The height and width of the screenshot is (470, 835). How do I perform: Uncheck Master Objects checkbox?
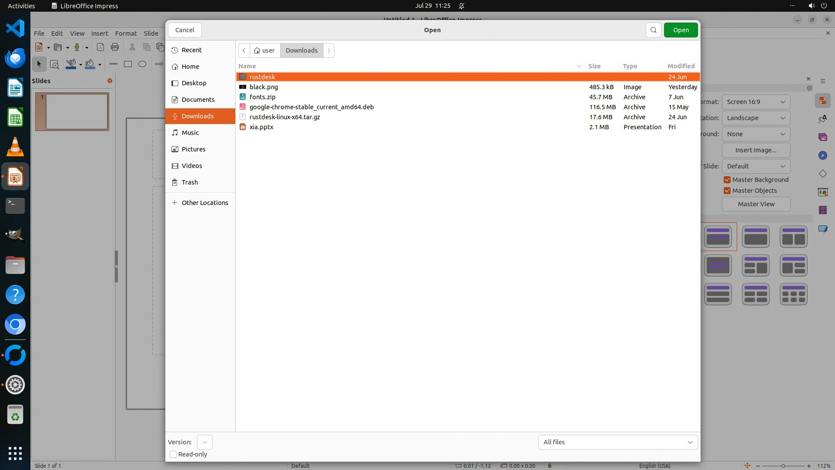[x=727, y=191]
